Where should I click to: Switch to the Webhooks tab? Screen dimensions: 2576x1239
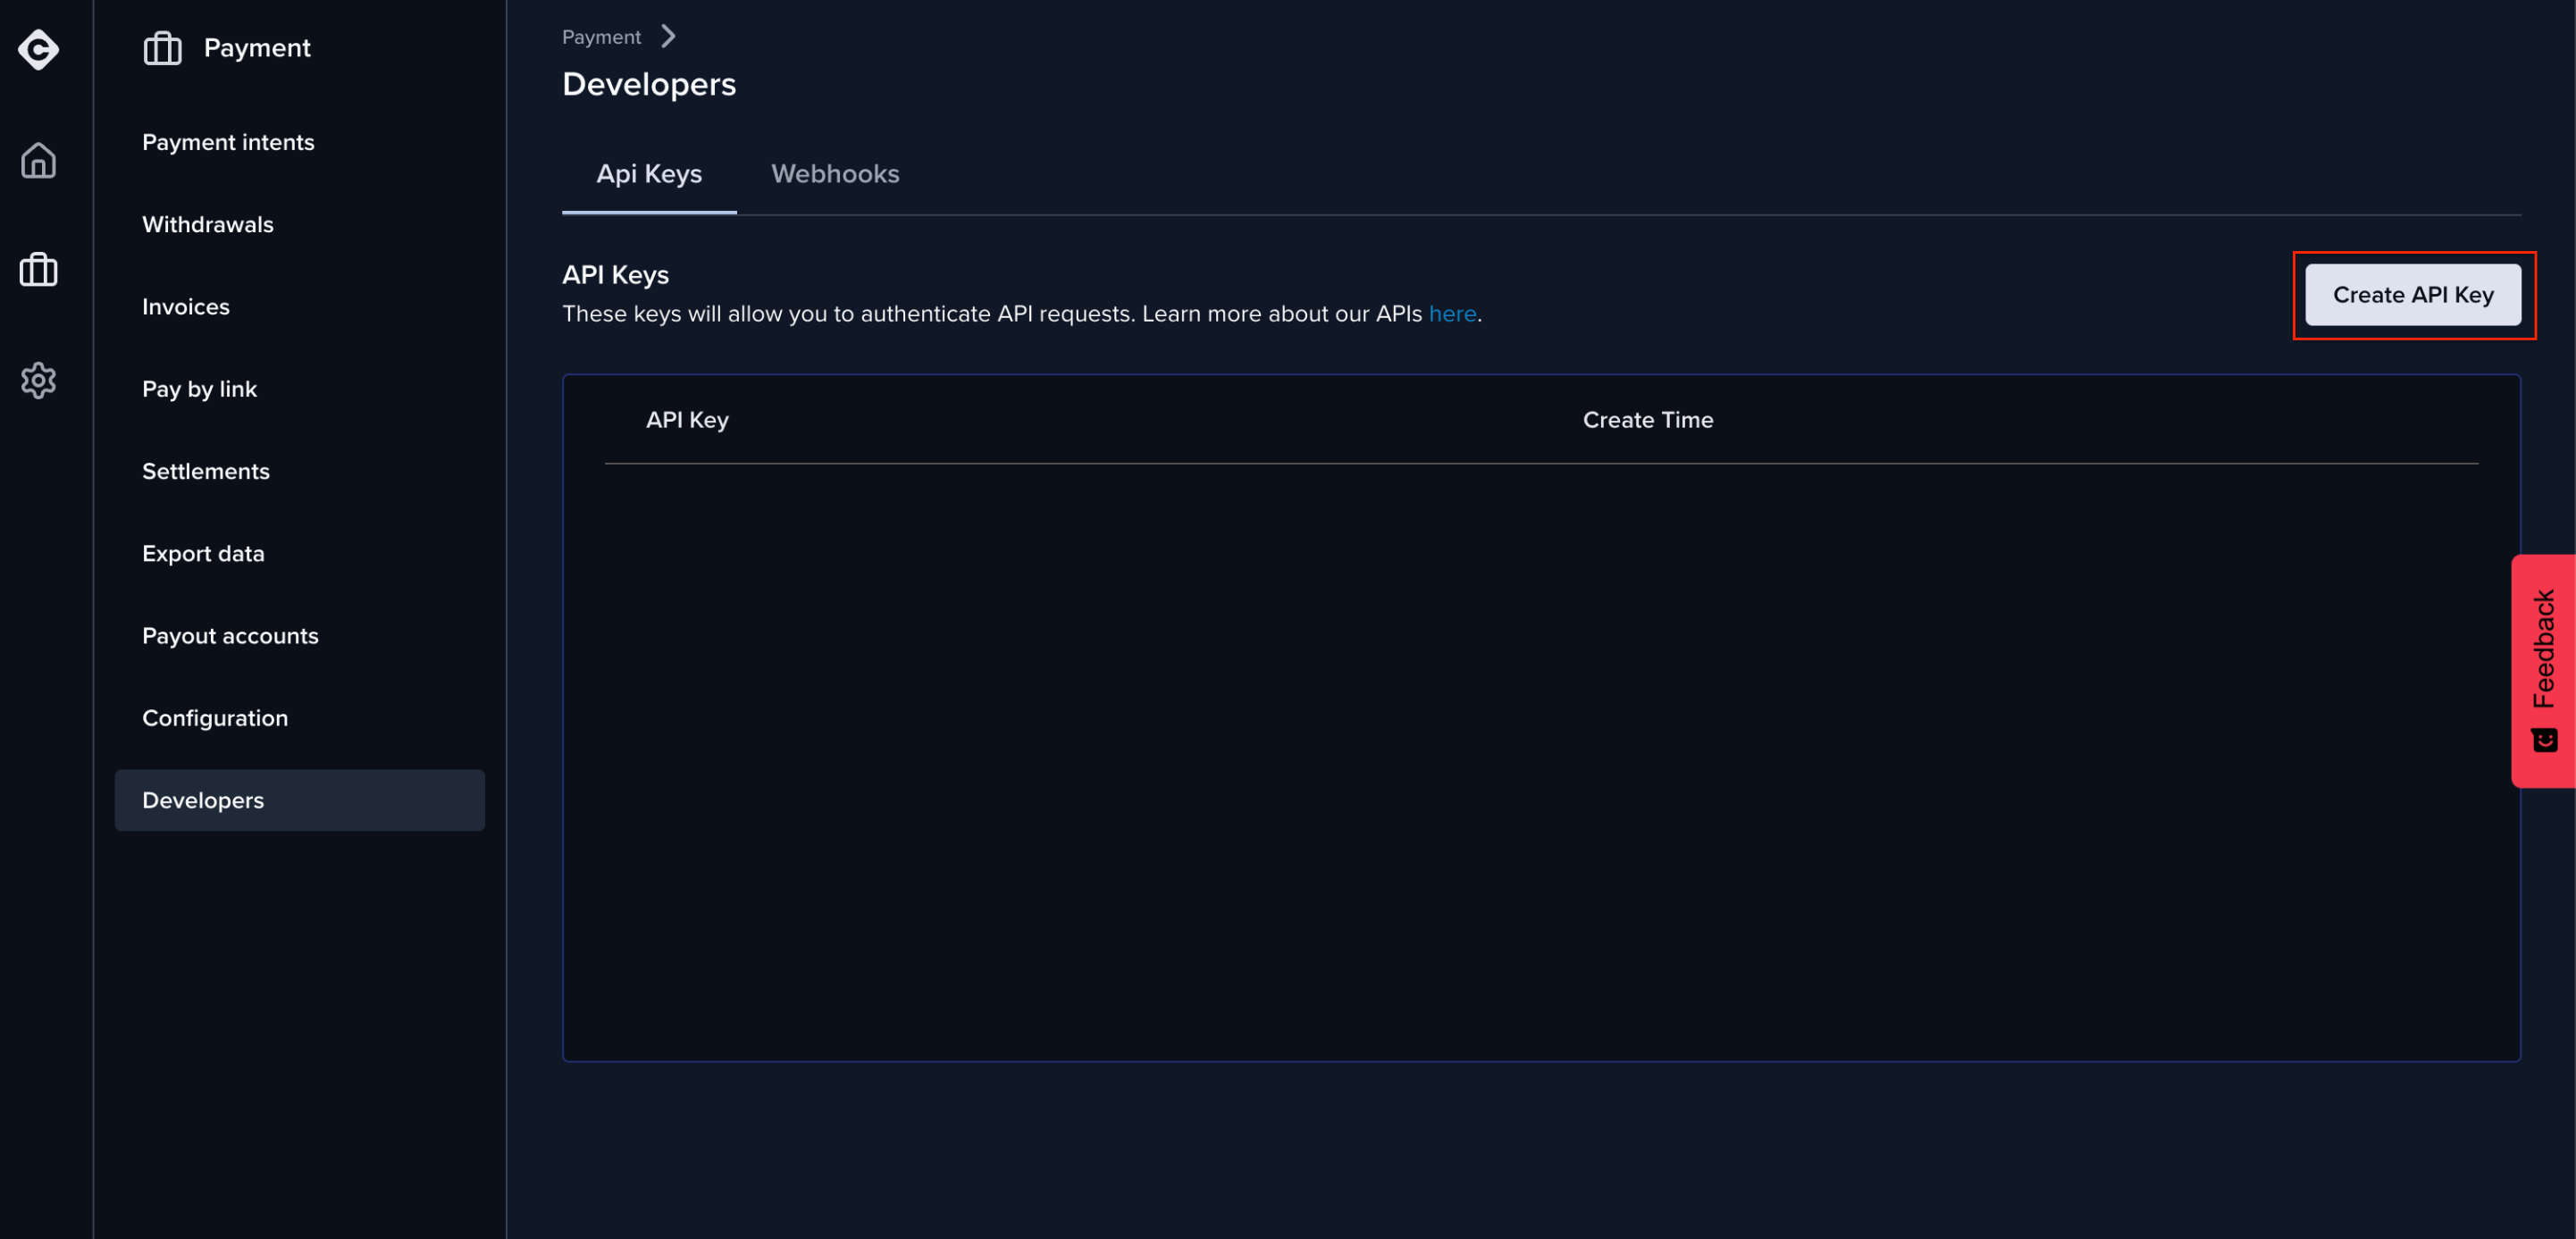835,174
